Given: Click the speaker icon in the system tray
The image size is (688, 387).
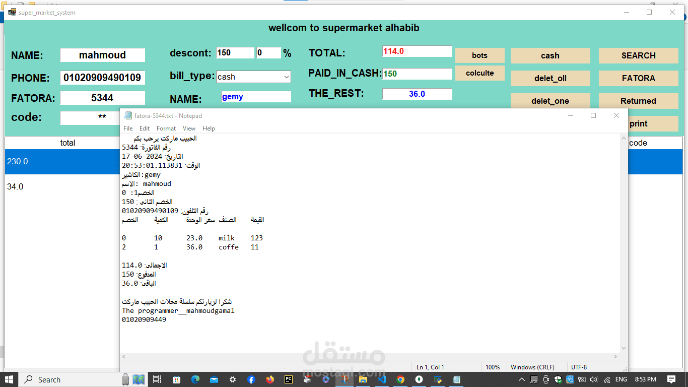Looking at the screenshot, I should (593, 379).
